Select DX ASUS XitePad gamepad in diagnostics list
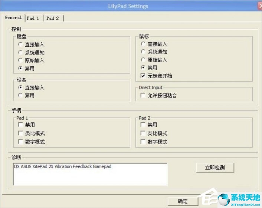Screen dimensions: 262x208 click(x=63, y=166)
